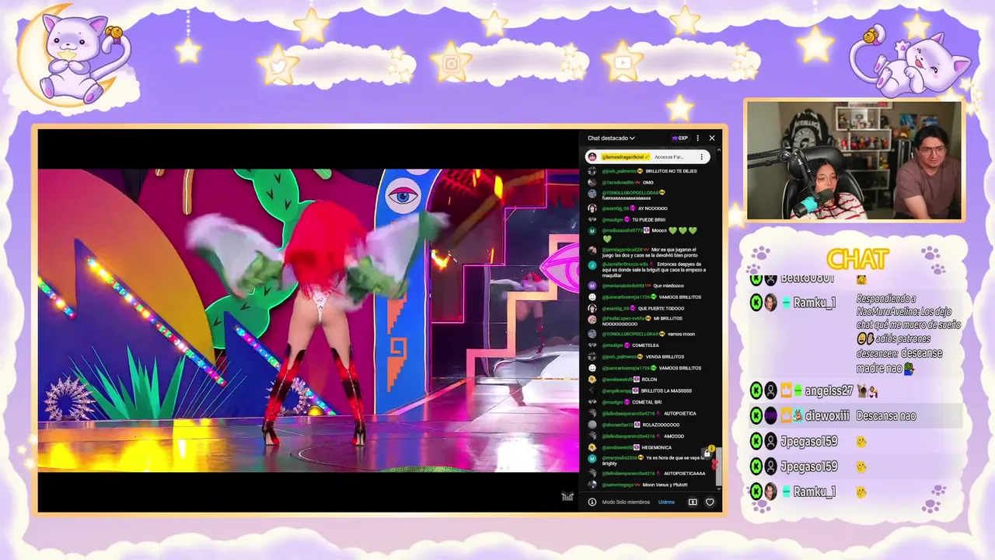Image resolution: width=995 pixels, height=560 pixels.
Task: Select 'COMETAL BRI' message
Action: (x=647, y=403)
